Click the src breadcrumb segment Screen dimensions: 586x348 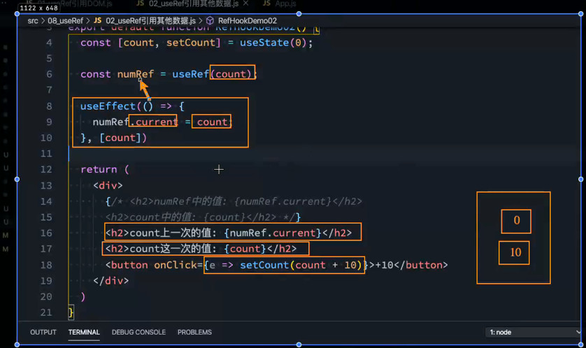tap(33, 20)
